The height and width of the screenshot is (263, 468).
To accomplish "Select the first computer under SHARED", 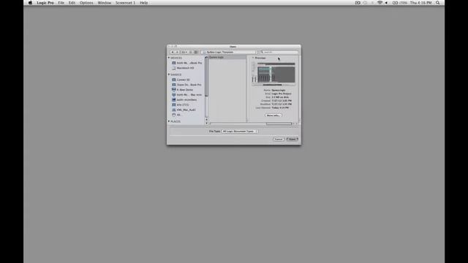I will (181, 80).
